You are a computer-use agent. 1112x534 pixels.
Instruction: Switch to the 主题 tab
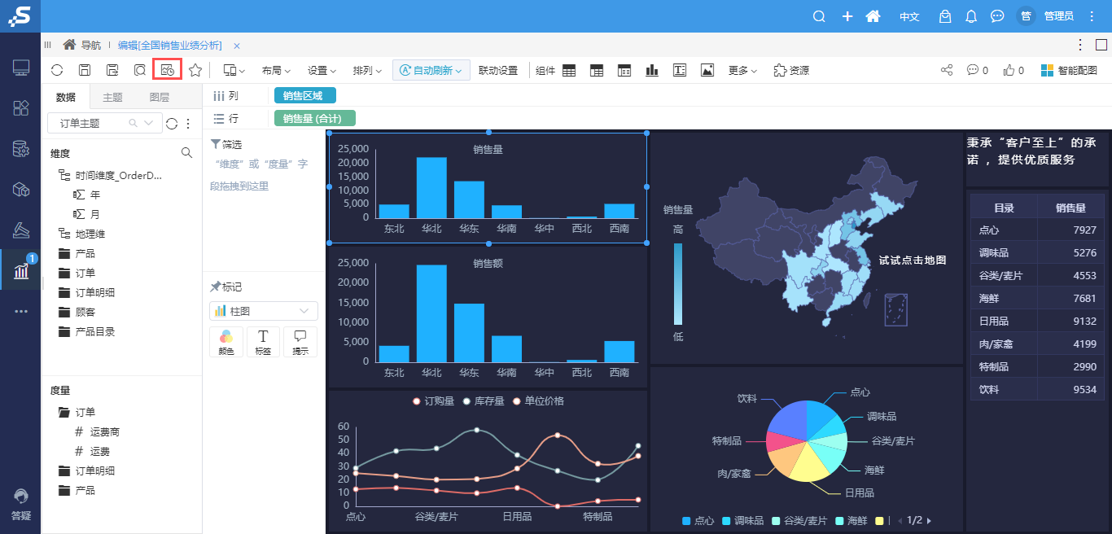pos(112,98)
